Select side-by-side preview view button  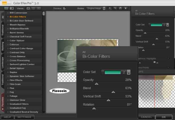[39, 8]
